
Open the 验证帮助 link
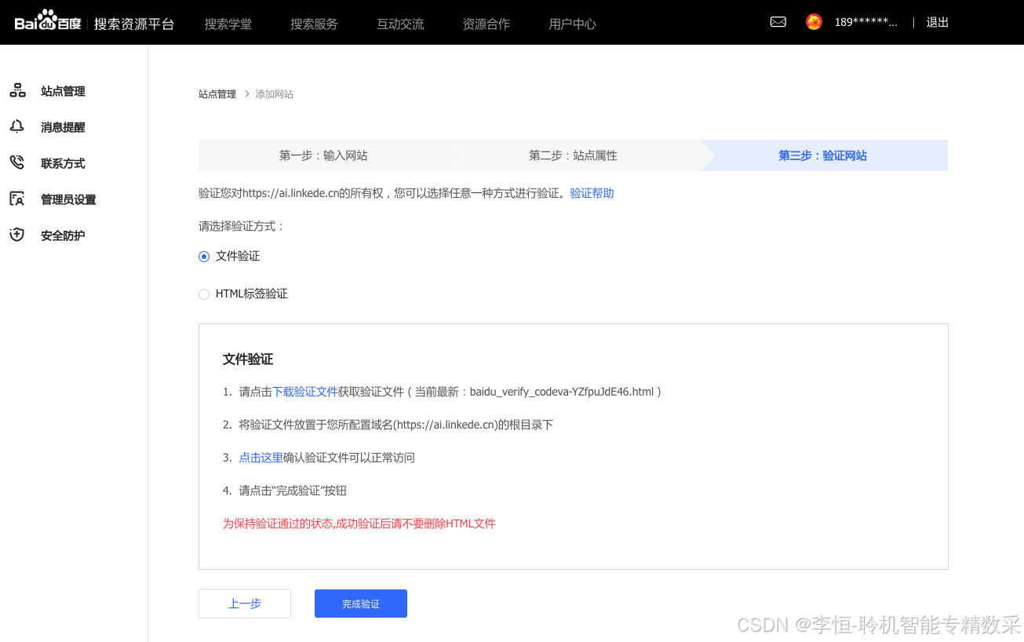pyautogui.click(x=592, y=193)
